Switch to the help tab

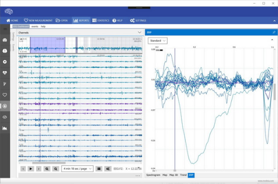pos(43,27)
